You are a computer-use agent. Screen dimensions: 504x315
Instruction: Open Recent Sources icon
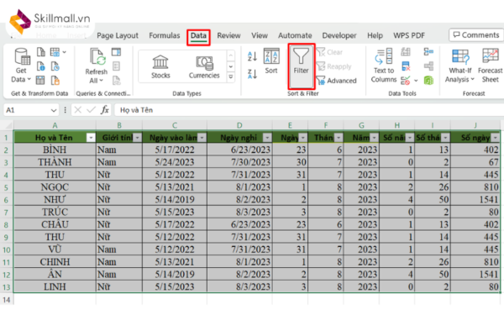point(55,66)
